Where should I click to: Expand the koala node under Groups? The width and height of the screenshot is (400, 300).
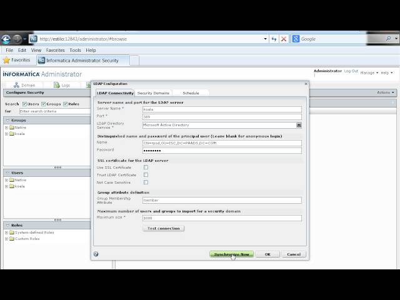pyautogui.click(x=7, y=134)
